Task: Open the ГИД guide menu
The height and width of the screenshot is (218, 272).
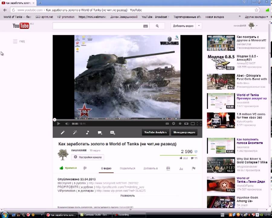Action: click(x=19, y=41)
